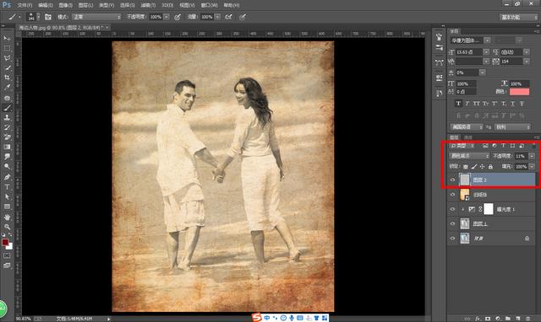Enable airbrush mode icon in options bar
This screenshot has height=322, width=541.
coord(228,17)
